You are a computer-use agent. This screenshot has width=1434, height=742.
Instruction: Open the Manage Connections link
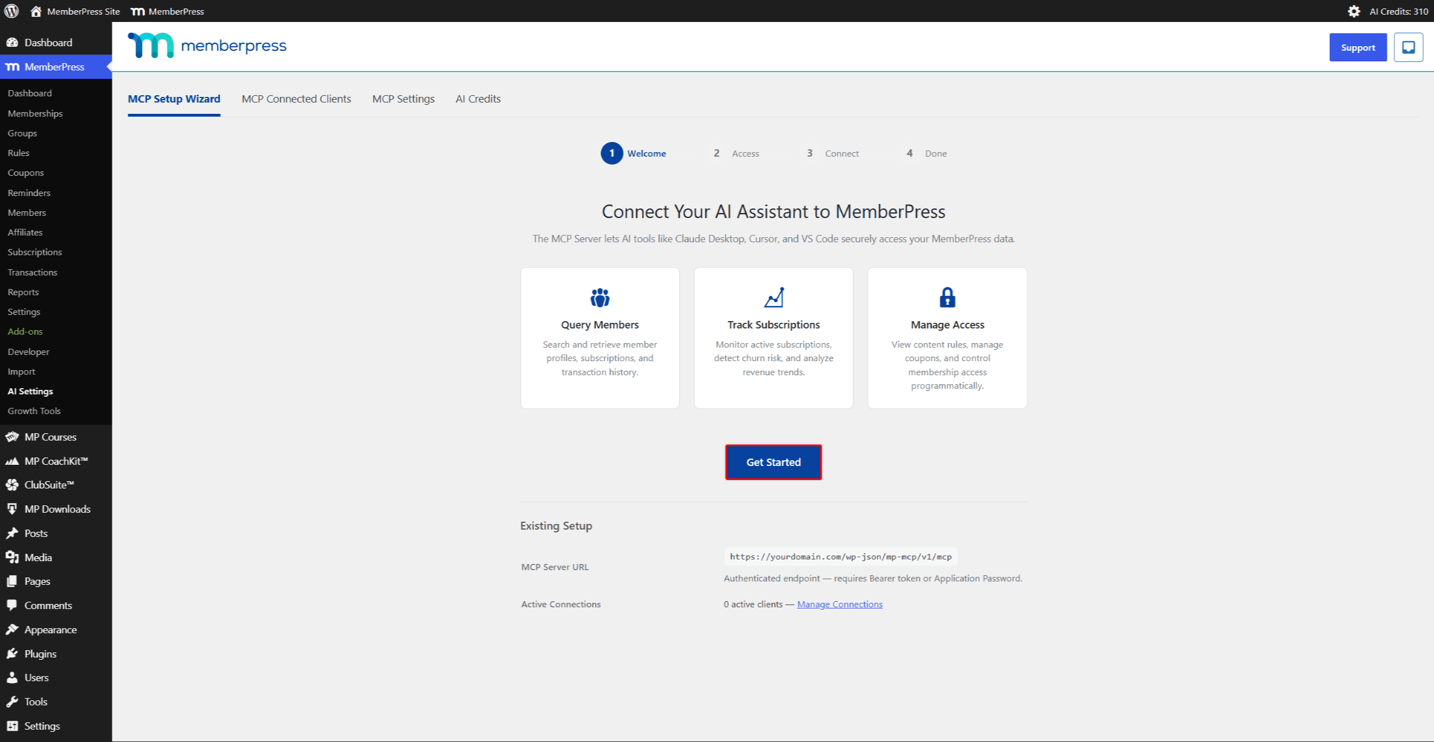(x=839, y=604)
